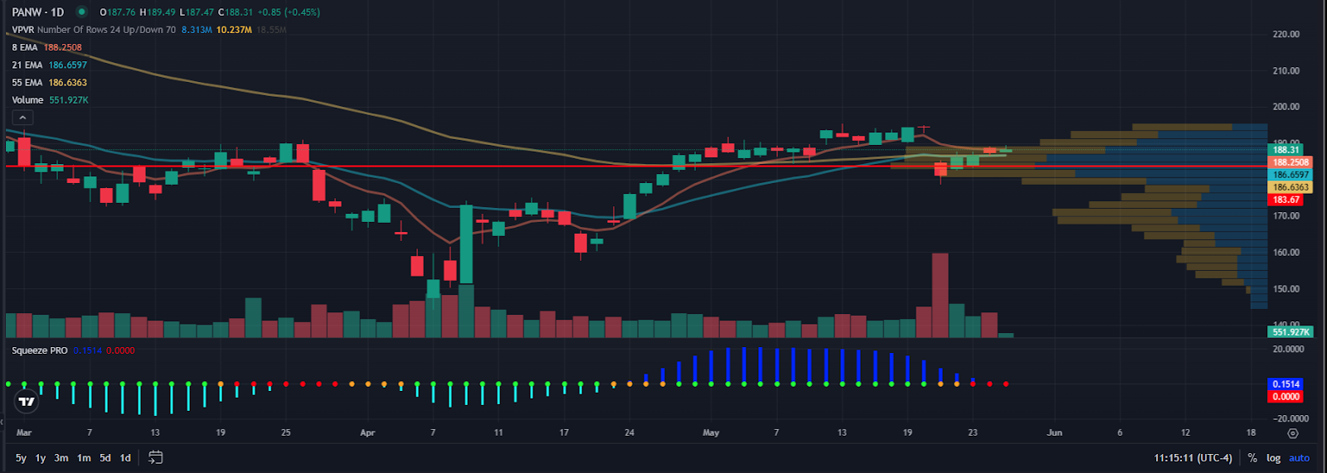Click the Jun label on time axis
Viewport: 1327px width, 473px height.
coord(1054,432)
